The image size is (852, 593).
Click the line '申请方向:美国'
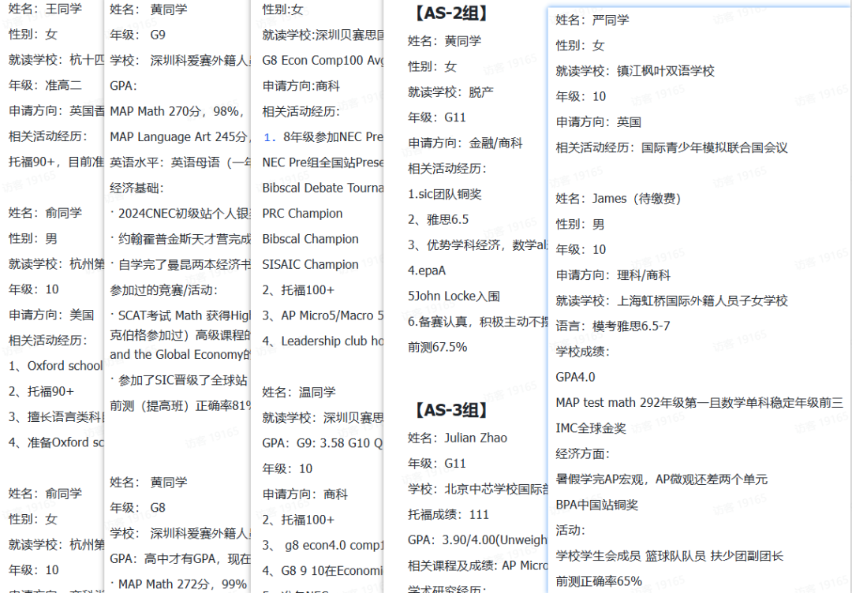[x=51, y=315]
